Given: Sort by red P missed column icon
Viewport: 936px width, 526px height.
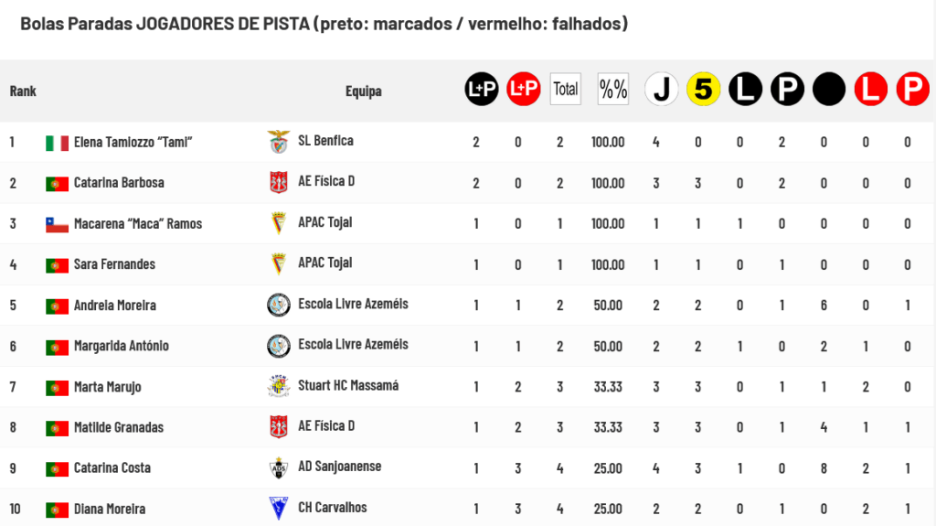Looking at the screenshot, I should [x=913, y=89].
